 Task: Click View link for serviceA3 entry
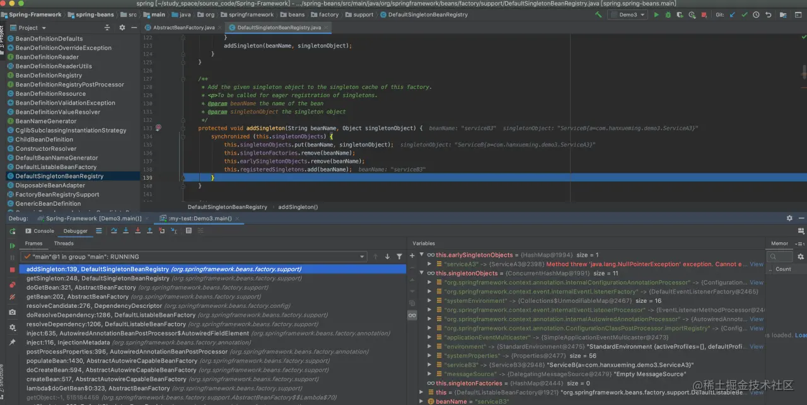coord(756,264)
